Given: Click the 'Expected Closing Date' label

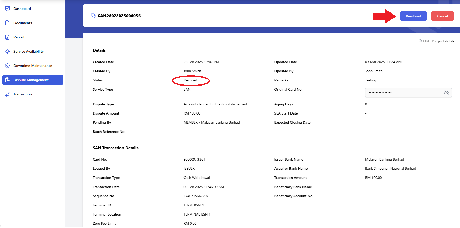Looking at the screenshot, I should coord(292,122).
